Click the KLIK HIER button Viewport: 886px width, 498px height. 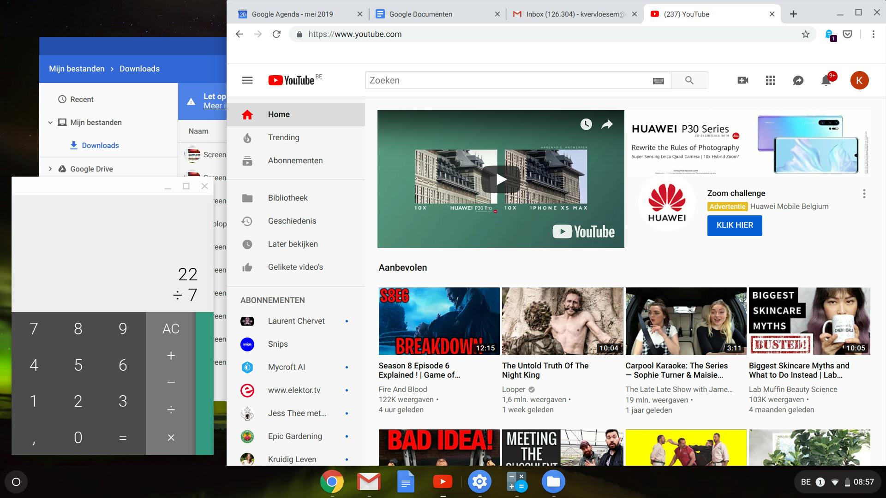[735, 225]
